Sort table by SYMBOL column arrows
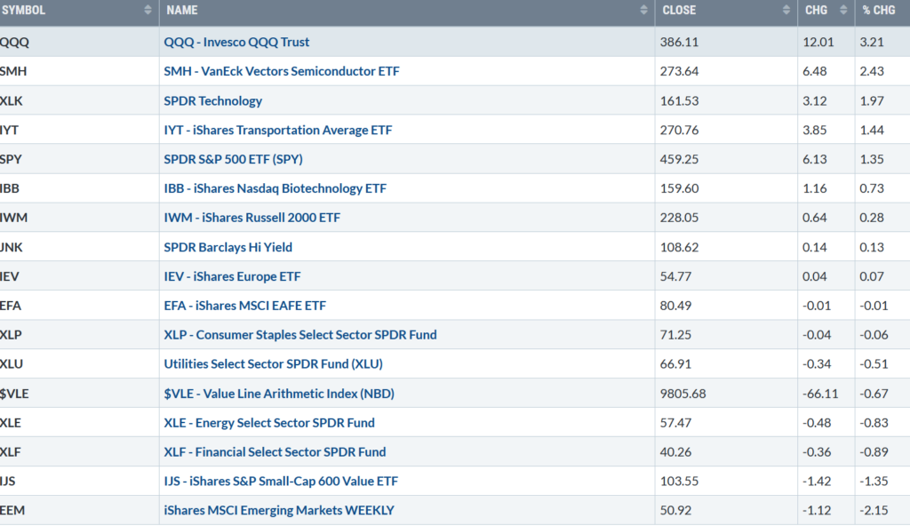Screen dimensions: 910x526 [148, 10]
